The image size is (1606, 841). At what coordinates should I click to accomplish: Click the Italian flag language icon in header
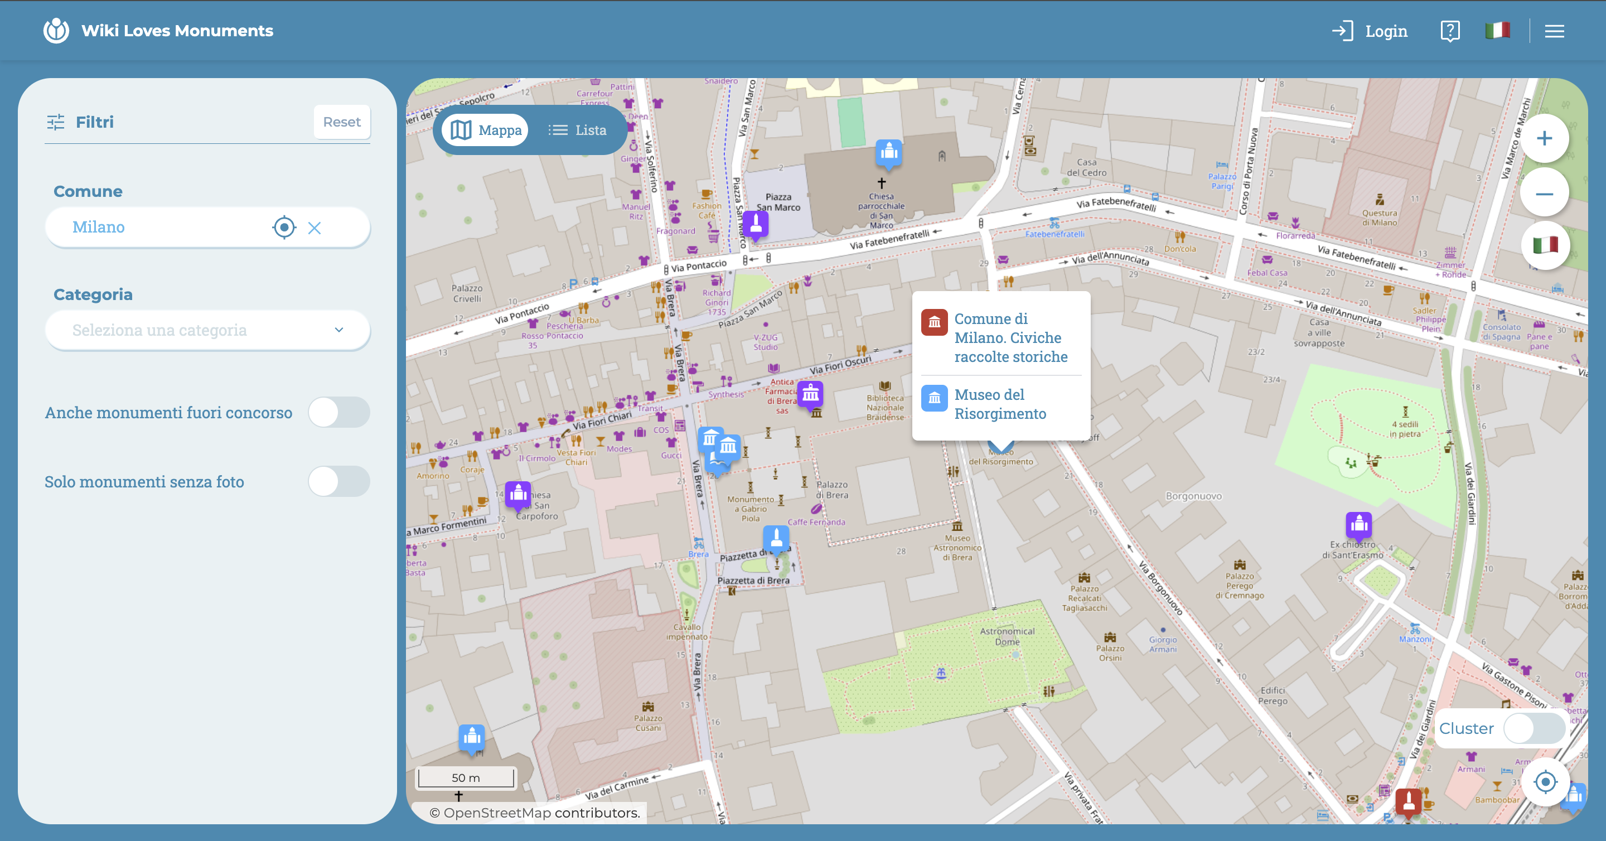pos(1497,31)
